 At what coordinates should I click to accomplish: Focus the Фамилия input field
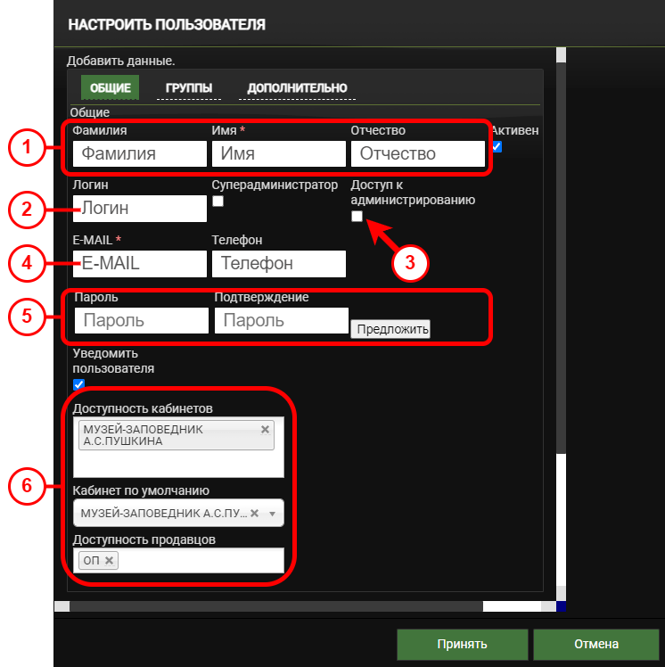click(x=139, y=153)
